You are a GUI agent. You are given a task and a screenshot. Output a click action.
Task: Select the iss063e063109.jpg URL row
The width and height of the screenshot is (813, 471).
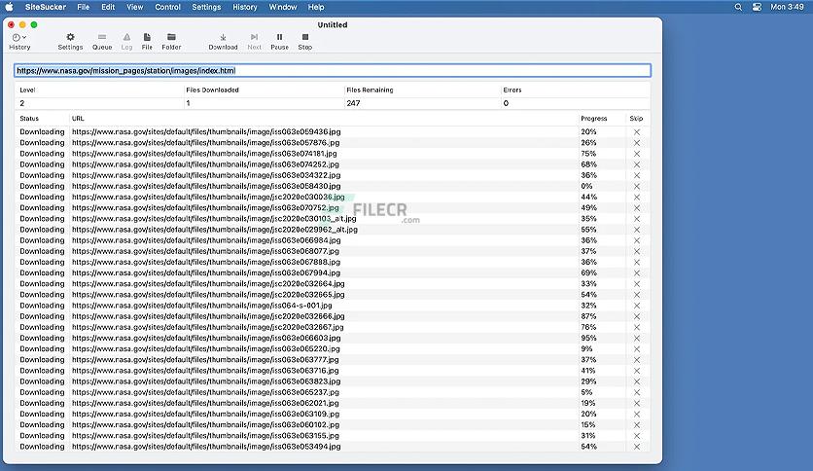click(x=332, y=414)
